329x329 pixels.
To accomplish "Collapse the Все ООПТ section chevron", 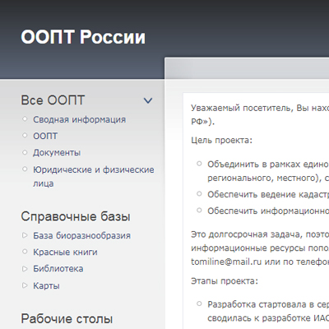I will pyautogui.click(x=148, y=100).
